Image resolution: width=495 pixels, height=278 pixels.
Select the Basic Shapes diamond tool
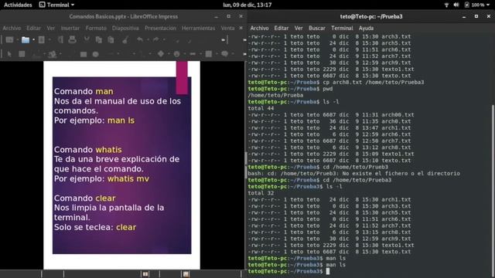161,54
